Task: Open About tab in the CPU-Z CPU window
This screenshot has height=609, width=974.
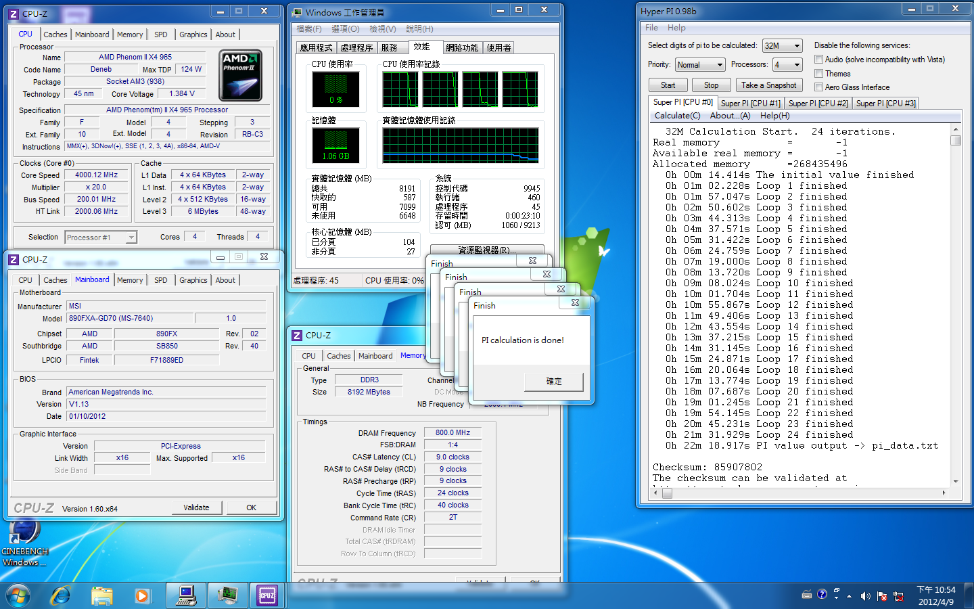Action: point(226,35)
